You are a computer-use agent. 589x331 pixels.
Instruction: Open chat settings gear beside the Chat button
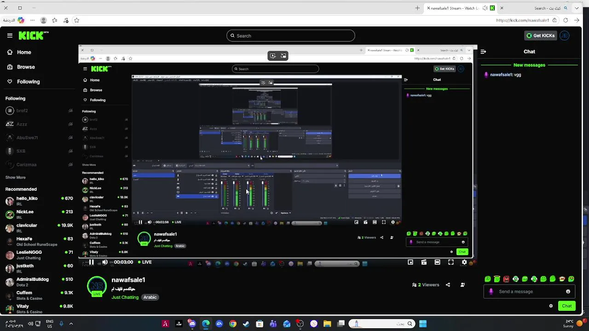click(551, 306)
